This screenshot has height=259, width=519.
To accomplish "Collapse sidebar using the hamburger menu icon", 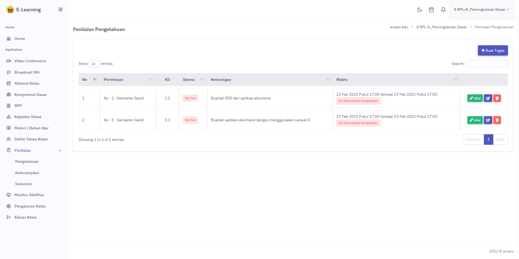I will pos(61,10).
